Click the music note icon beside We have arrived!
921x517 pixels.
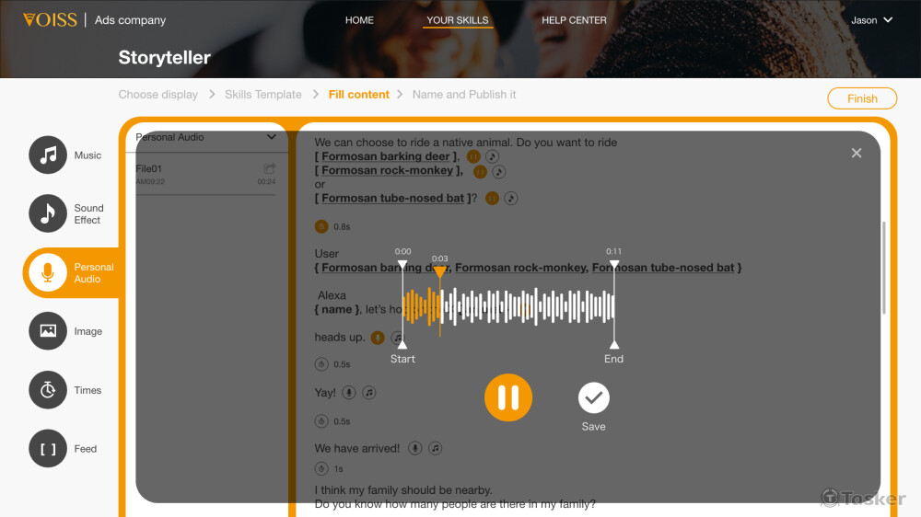[x=436, y=448]
